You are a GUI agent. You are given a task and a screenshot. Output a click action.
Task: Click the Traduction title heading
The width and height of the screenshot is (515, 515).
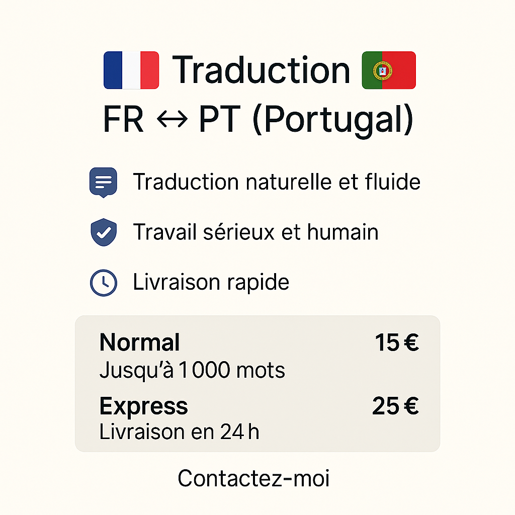pyautogui.click(x=261, y=70)
